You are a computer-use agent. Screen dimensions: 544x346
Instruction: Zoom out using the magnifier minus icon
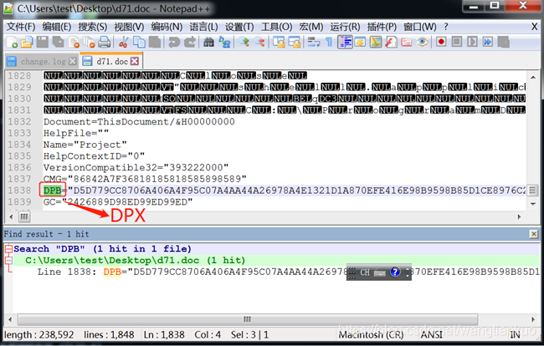(259, 43)
